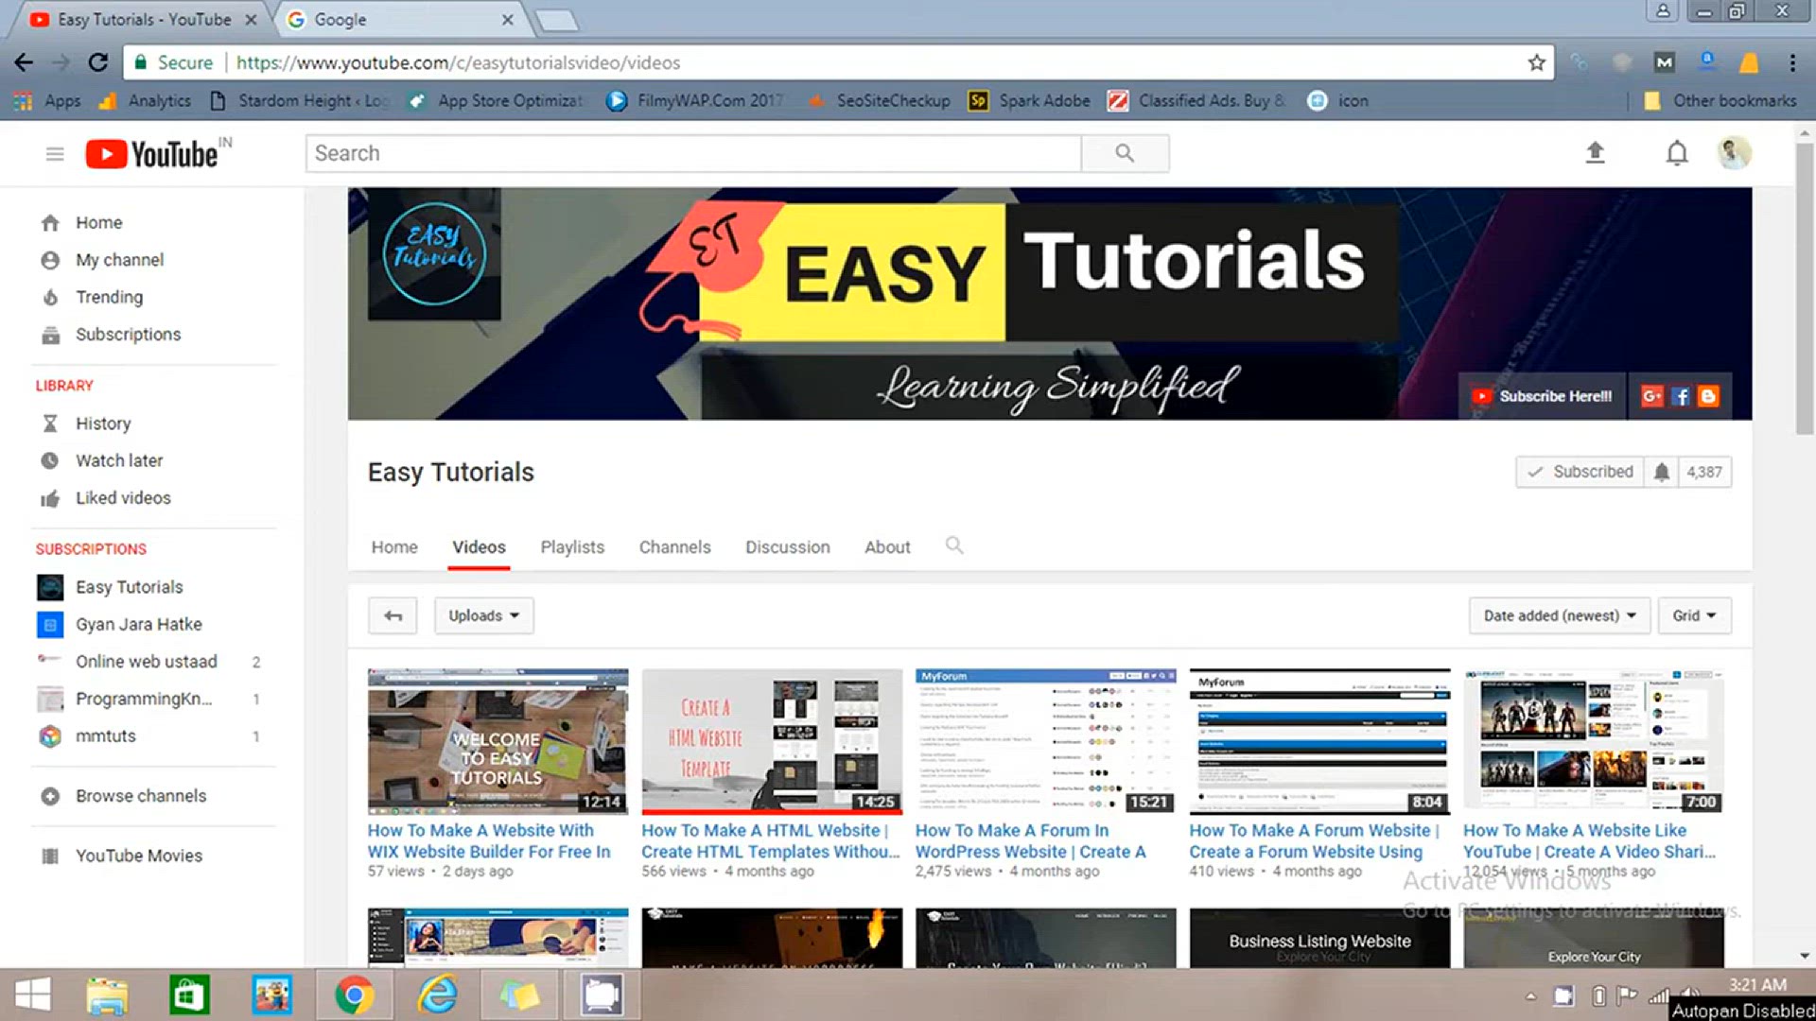Click the channel search magnifier icon

coord(954,545)
